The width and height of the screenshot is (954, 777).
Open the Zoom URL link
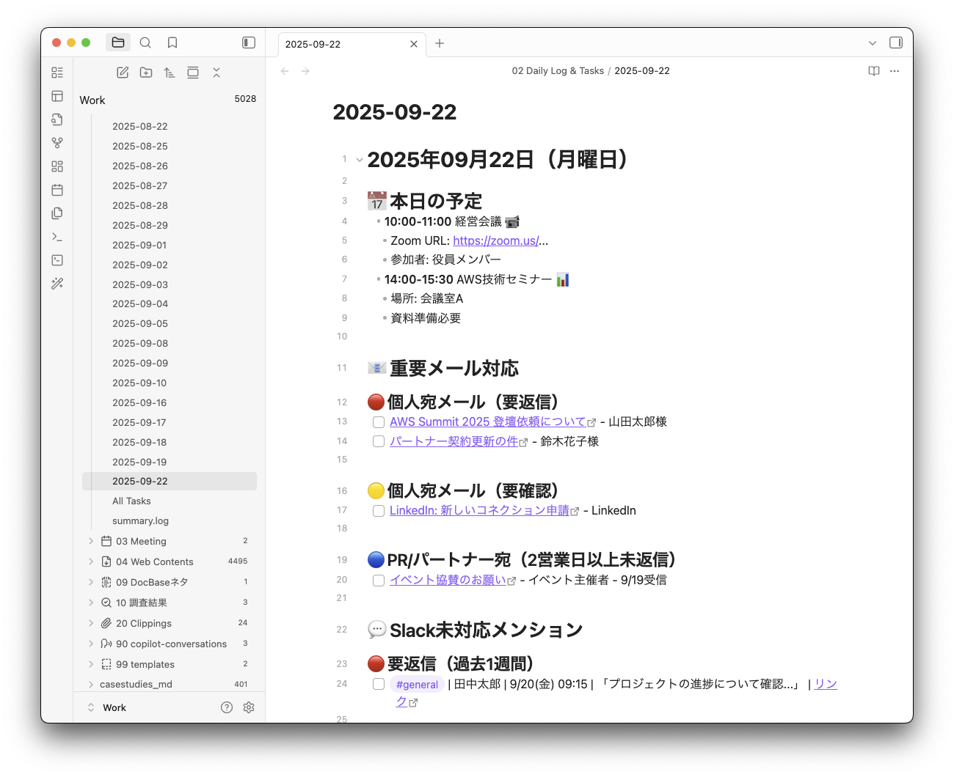point(496,240)
